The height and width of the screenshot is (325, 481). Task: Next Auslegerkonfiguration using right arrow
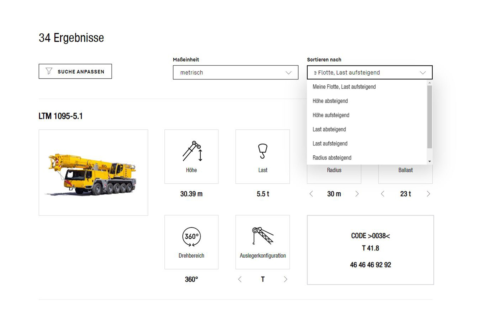286,279
